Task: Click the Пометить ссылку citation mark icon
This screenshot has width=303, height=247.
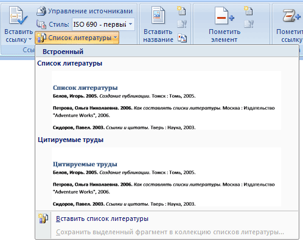Action: [x=291, y=16]
